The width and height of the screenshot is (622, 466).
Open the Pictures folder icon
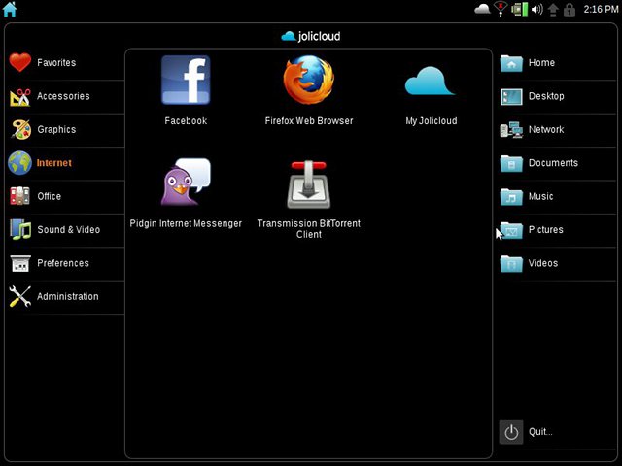tap(511, 230)
